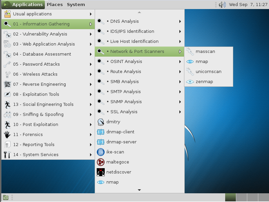Click the System Services wrench icon
The width and height of the screenshot is (269, 202).
point(7,154)
